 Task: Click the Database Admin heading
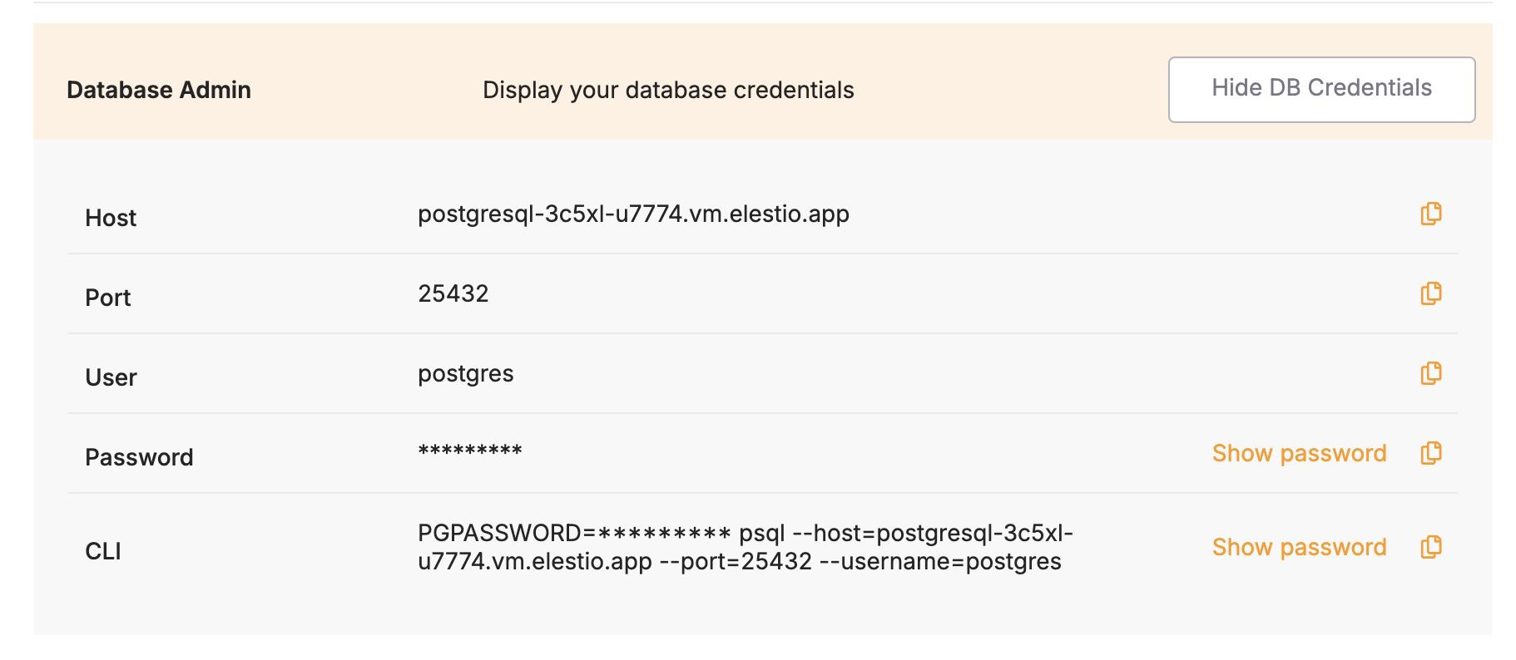[x=159, y=90]
